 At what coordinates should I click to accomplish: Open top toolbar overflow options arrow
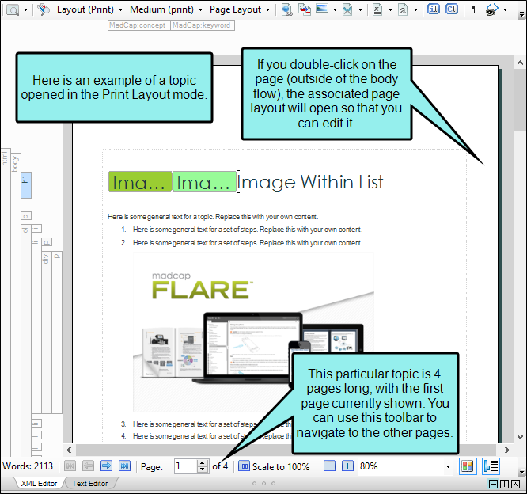coord(521,14)
